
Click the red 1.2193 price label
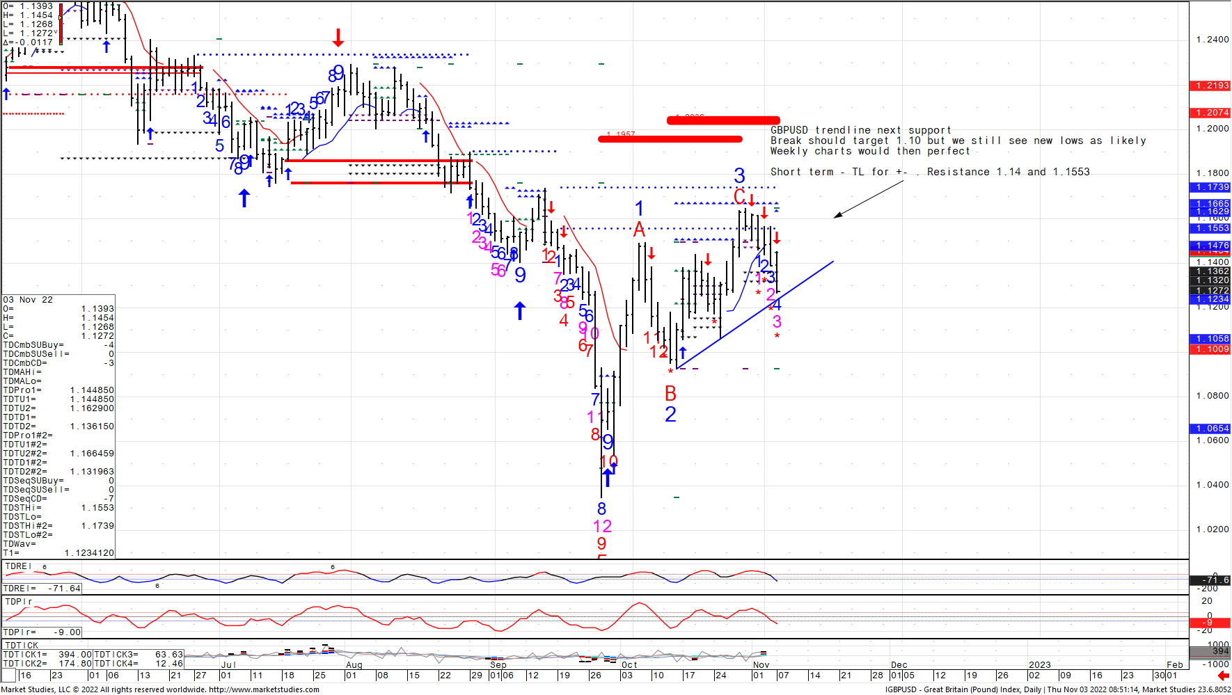click(x=1210, y=86)
